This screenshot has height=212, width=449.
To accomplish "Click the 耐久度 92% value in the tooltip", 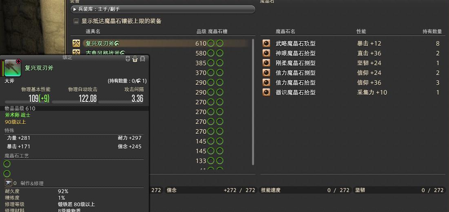I will point(63,191).
